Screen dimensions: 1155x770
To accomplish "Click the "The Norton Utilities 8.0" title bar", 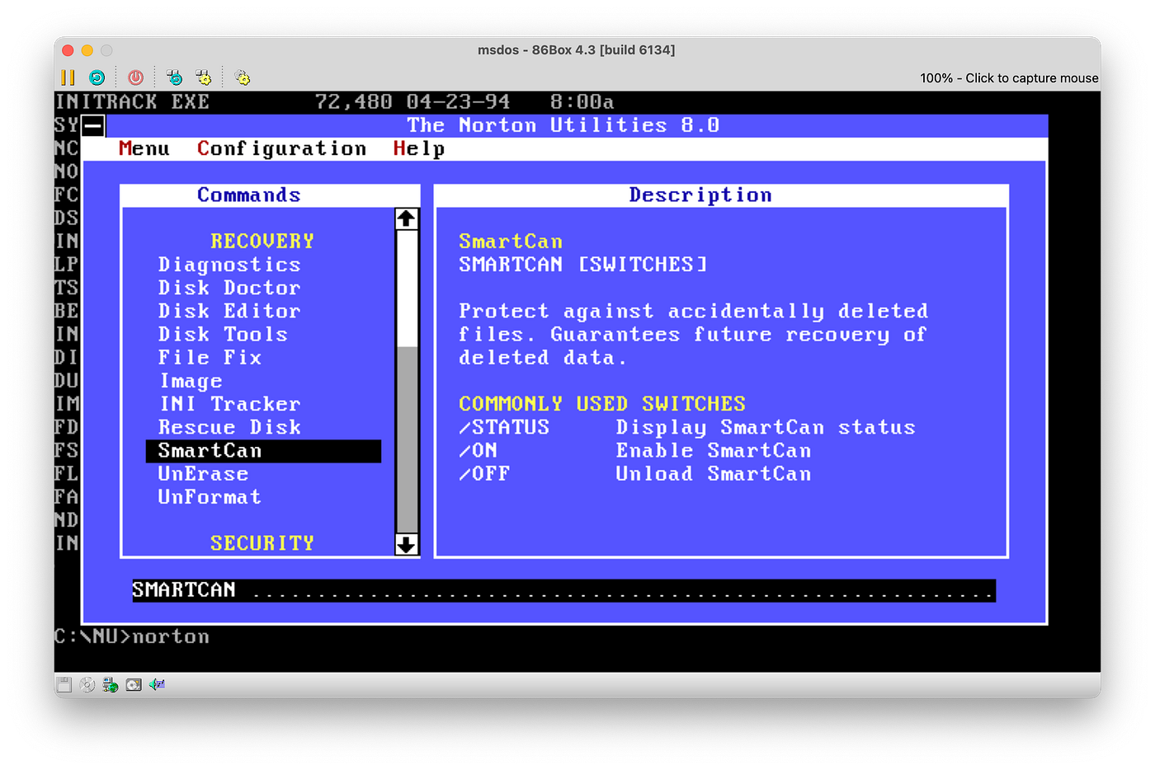I will [564, 125].
